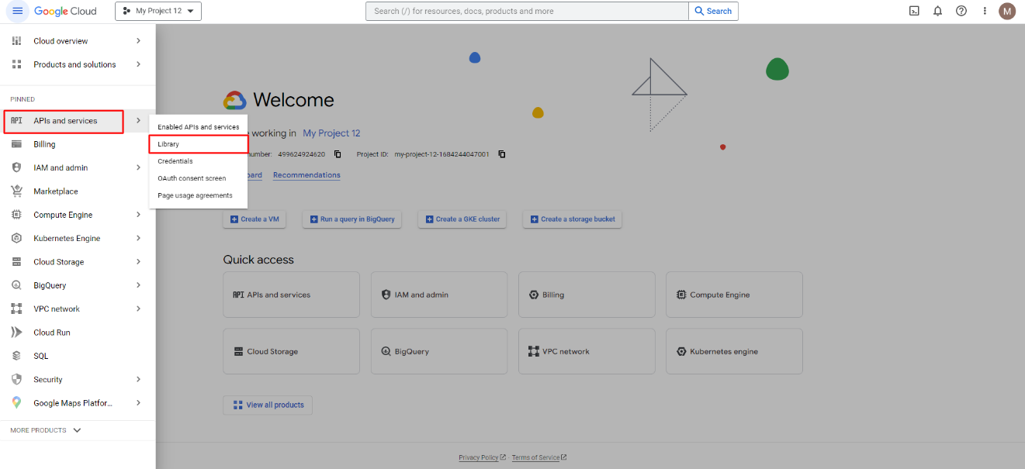This screenshot has height=469, width=1025.
Task: Select Library in the submenu
Action: (198, 144)
